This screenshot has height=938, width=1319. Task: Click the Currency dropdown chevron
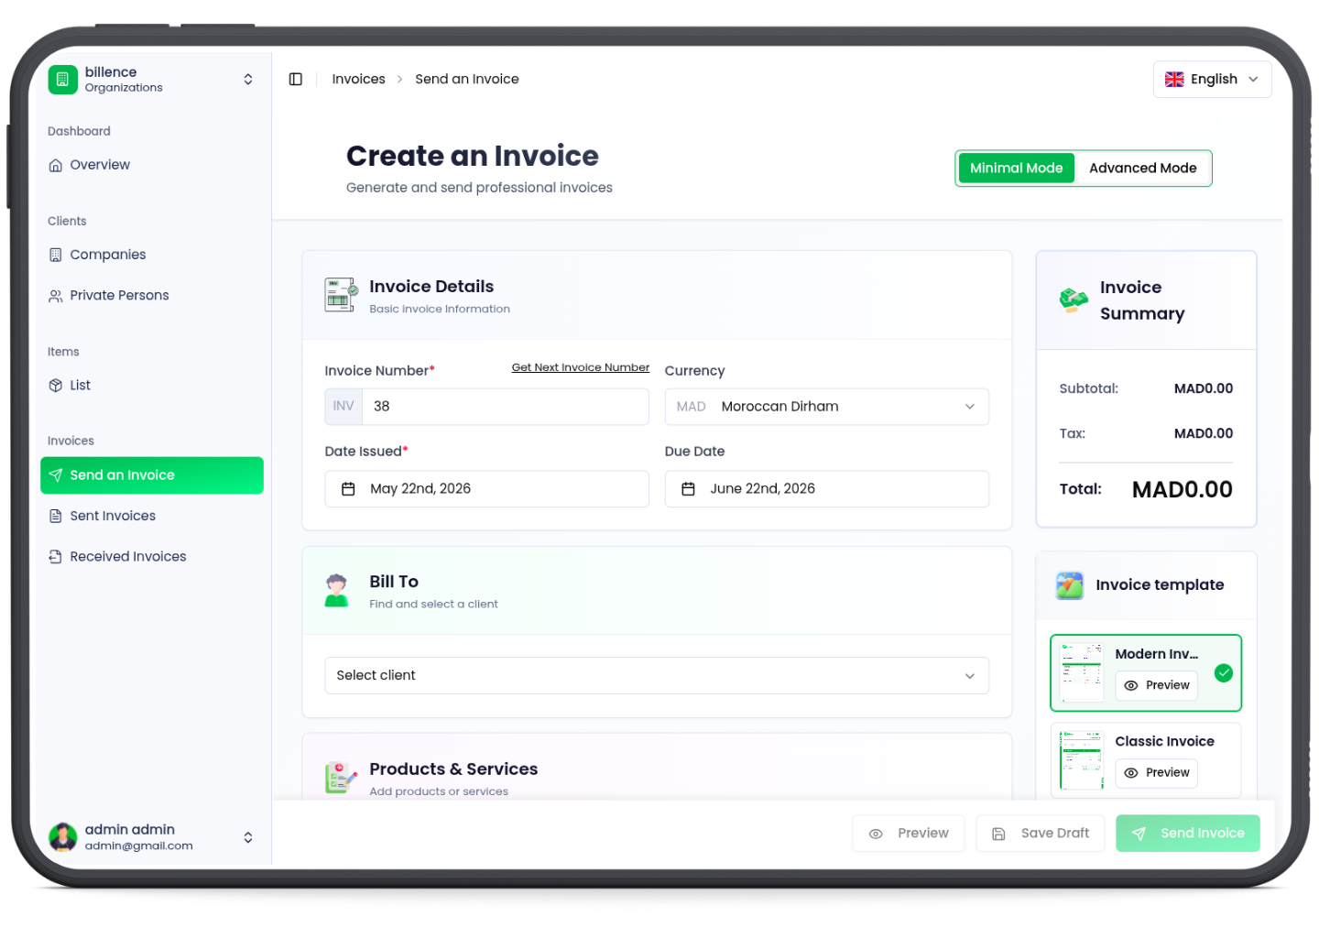[x=970, y=407]
